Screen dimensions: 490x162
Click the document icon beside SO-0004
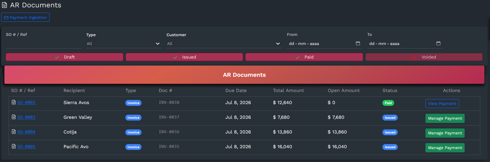(x=14, y=132)
